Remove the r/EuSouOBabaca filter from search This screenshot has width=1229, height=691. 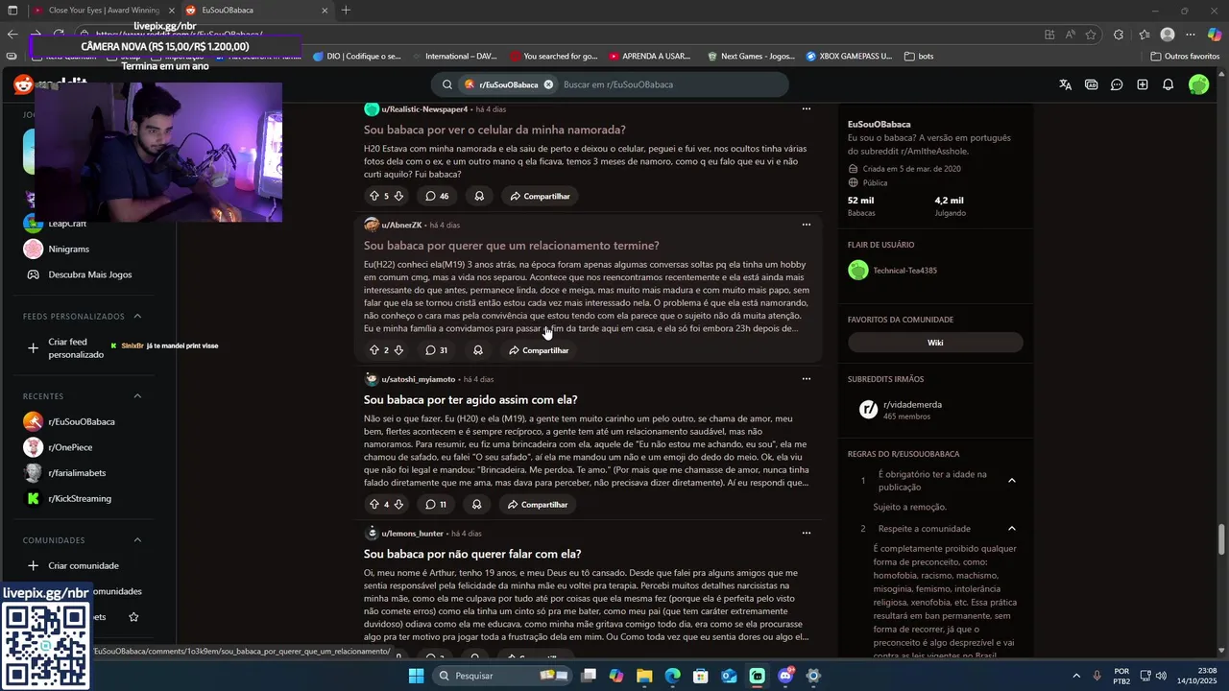tap(548, 84)
